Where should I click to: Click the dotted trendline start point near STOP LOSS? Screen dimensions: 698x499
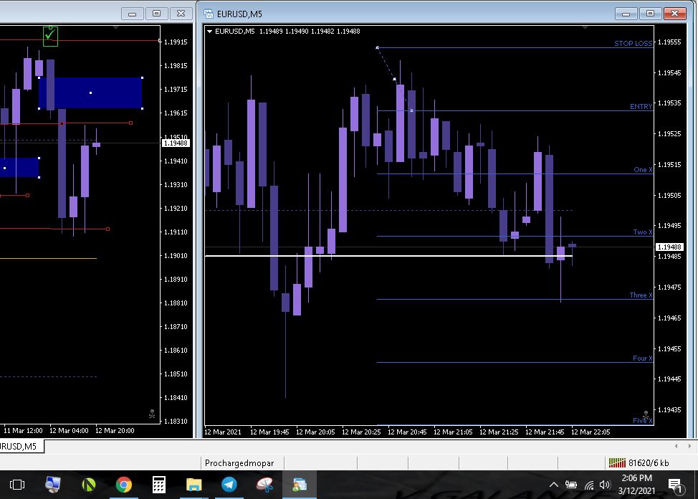(377, 47)
